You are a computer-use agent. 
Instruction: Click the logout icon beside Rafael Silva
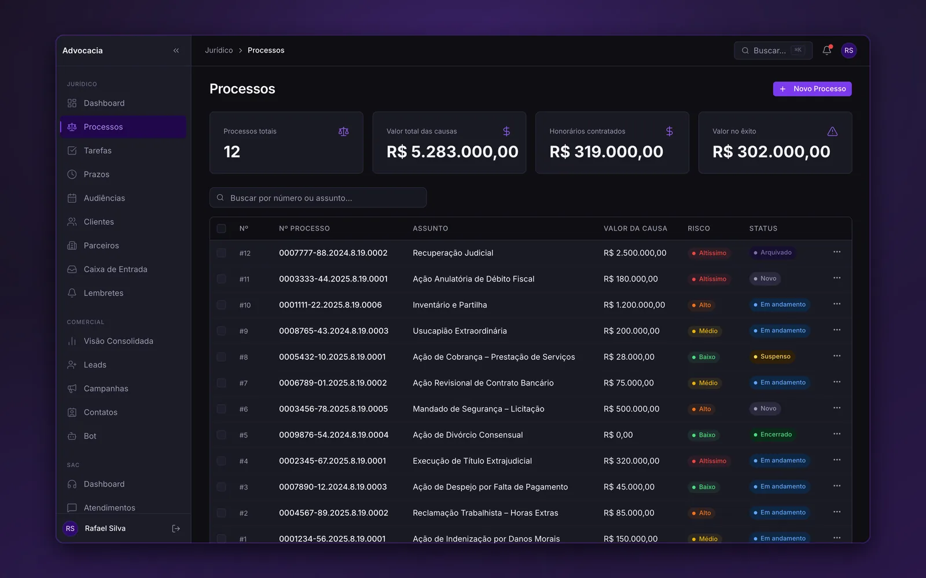(x=176, y=528)
